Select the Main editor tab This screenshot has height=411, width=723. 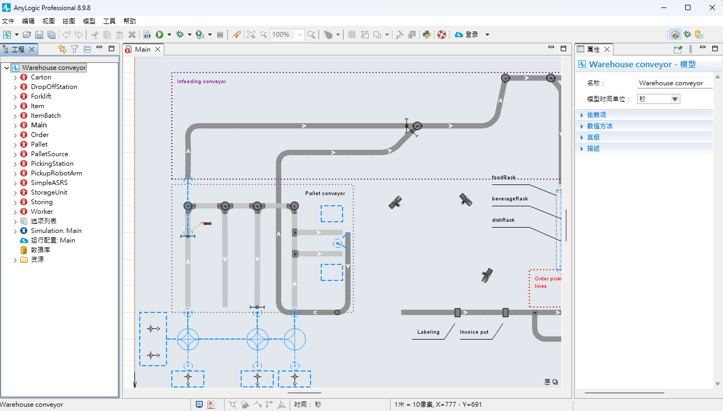tap(142, 49)
